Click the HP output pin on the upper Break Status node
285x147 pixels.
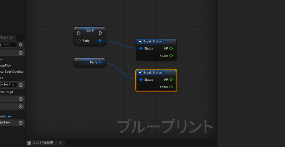[x=171, y=48]
